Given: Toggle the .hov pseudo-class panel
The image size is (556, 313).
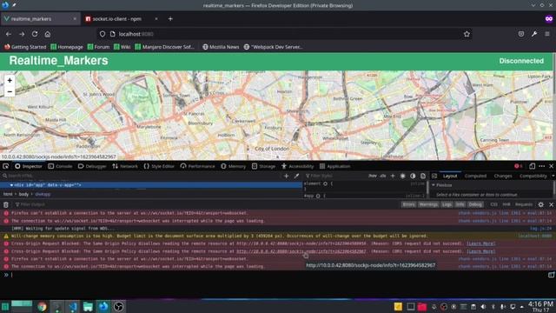Looking at the screenshot, I should point(373,176).
